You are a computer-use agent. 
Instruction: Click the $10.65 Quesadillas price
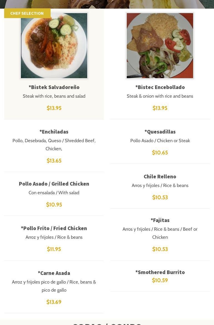(x=160, y=152)
